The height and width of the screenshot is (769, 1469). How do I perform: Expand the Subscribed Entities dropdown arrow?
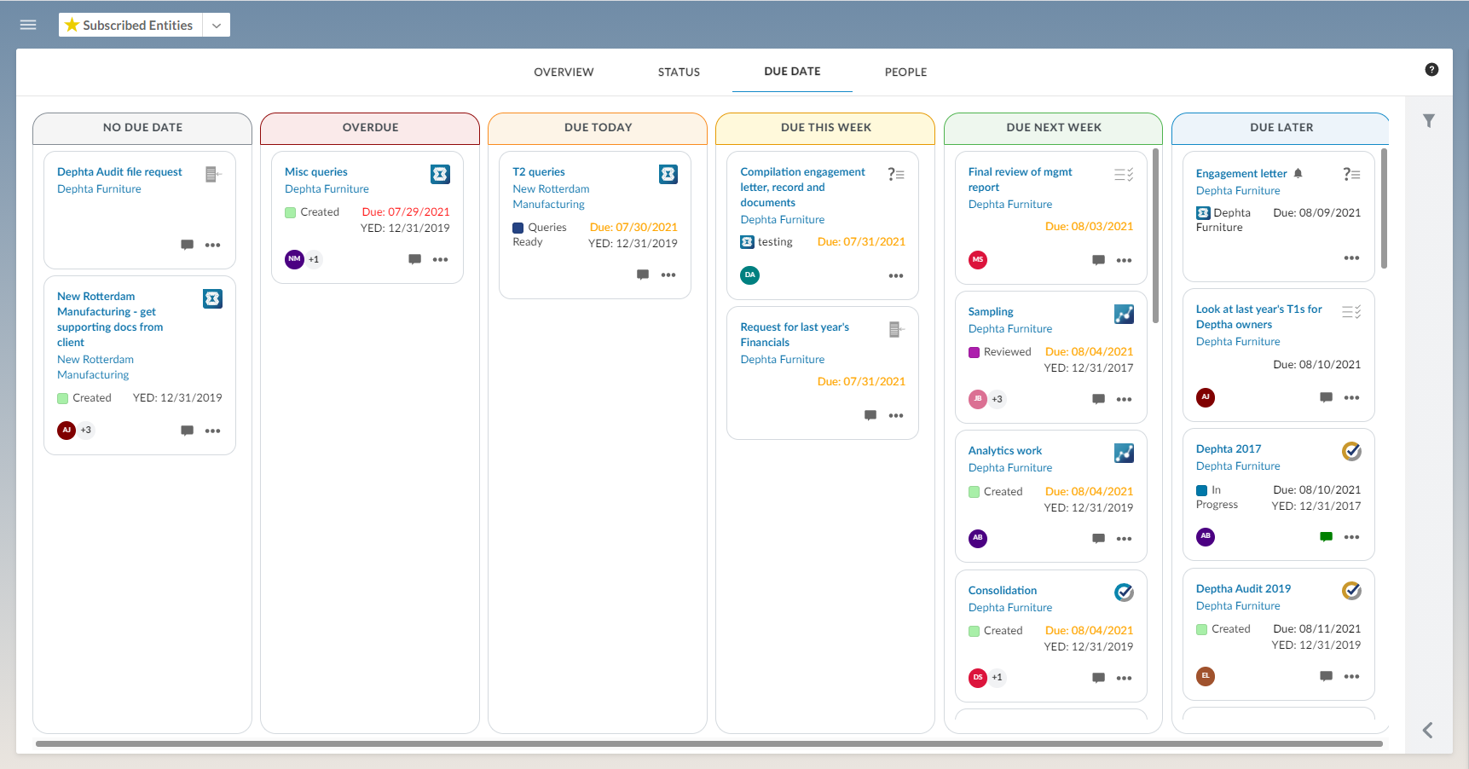click(x=217, y=26)
